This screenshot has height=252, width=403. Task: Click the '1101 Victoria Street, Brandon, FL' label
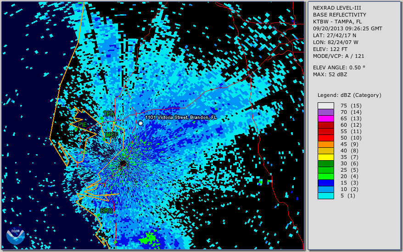click(181, 118)
